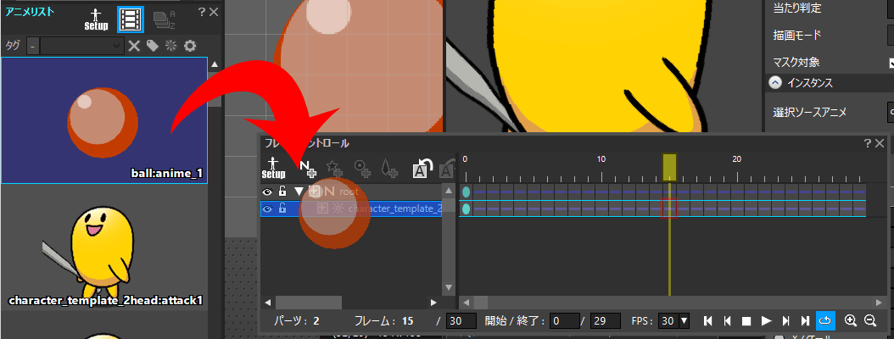The image size is (894, 339).
Task: Jump to first frame button
Action: tap(708, 320)
